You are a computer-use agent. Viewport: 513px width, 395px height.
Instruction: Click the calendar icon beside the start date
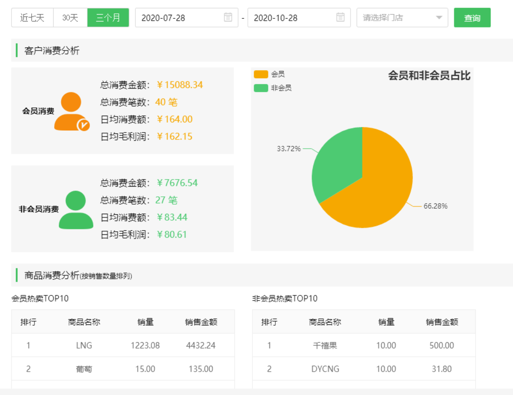point(229,17)
